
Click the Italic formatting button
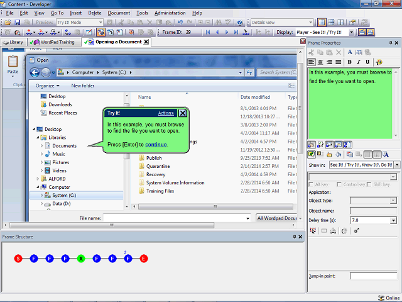pos(359,62)
